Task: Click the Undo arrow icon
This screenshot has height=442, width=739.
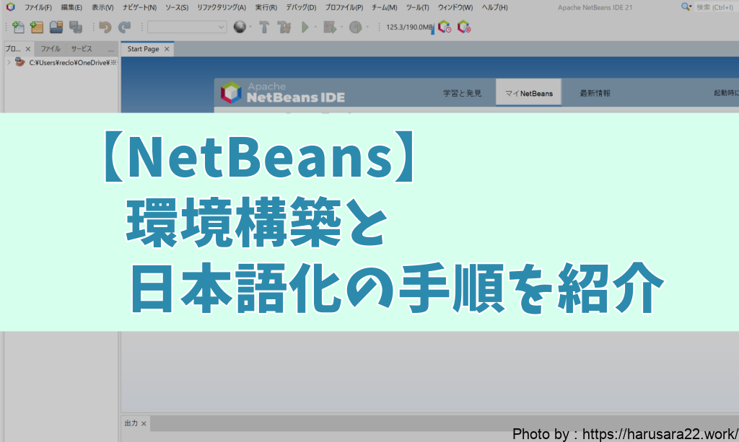Action: (x=105, y=27)
